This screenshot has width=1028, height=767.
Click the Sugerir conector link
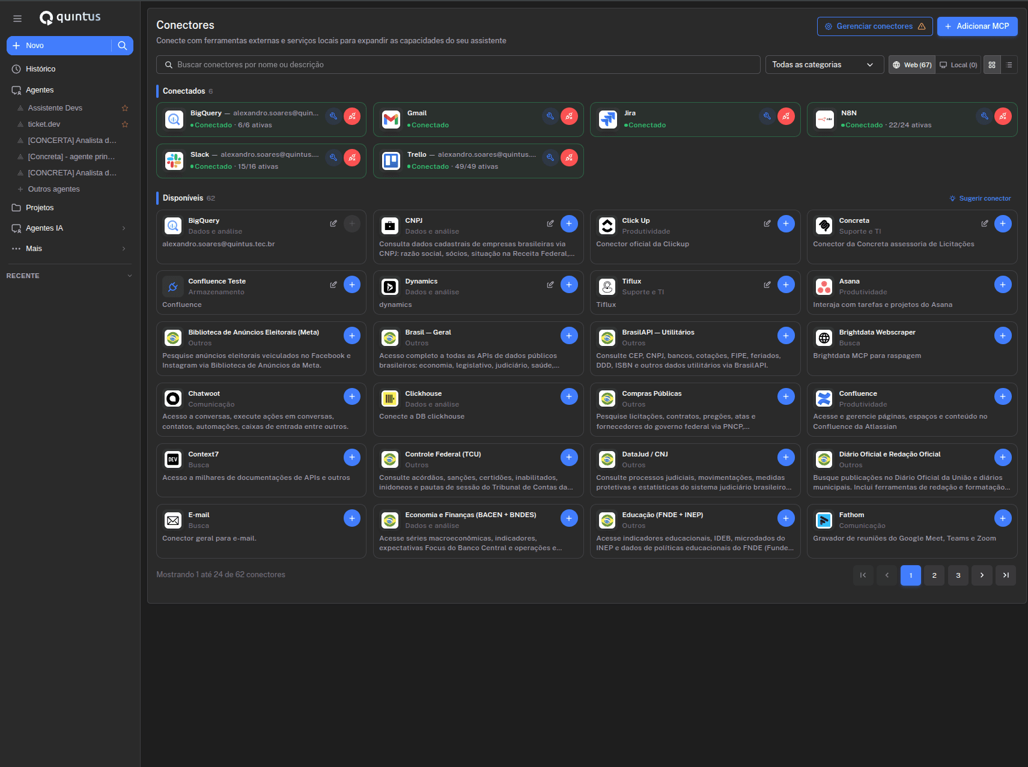[980, 198]
